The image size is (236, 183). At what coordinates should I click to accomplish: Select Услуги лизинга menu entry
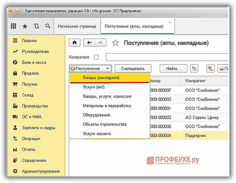[x=110, y=134]
